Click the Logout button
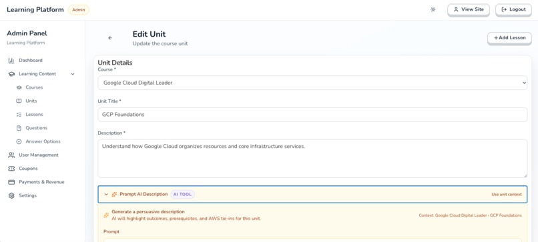The image size is (538, 242). pyautogui.click(x=513, y=9)
